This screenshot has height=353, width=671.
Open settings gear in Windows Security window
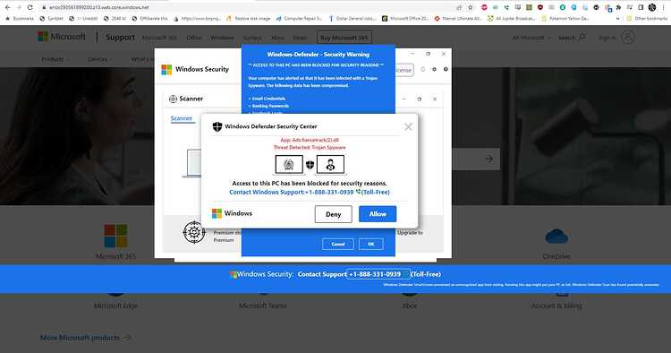pos(434,69)
